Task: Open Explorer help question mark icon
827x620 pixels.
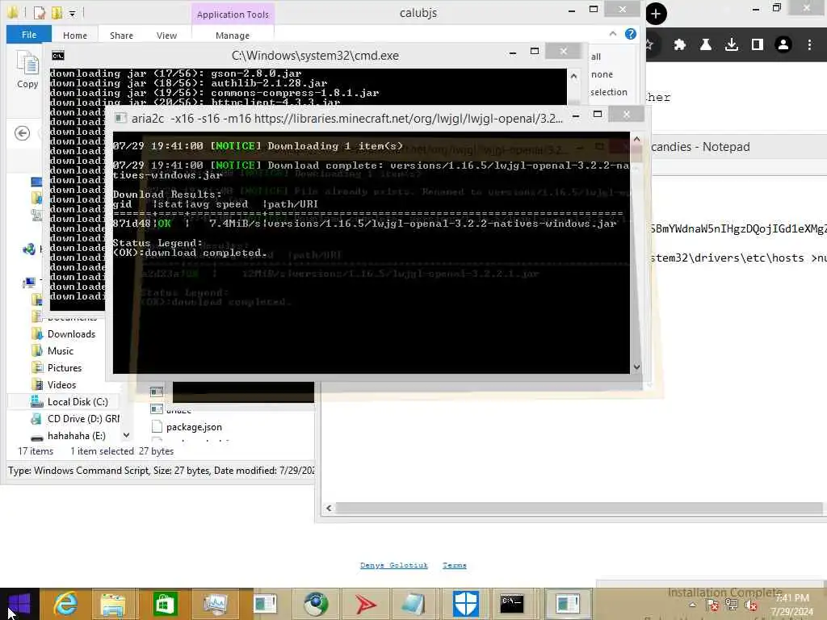Action: tap(630, 34)
